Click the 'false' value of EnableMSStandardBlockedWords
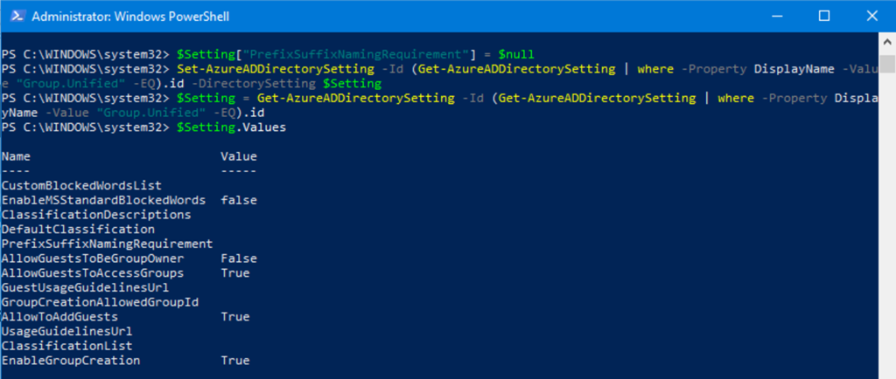The image size is (896, 379). (x=239, y=200)
